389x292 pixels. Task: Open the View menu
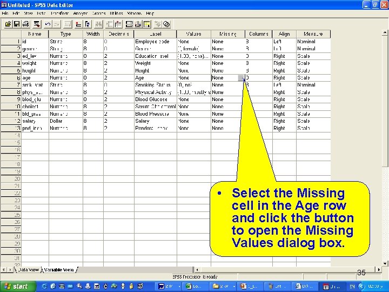28,13
